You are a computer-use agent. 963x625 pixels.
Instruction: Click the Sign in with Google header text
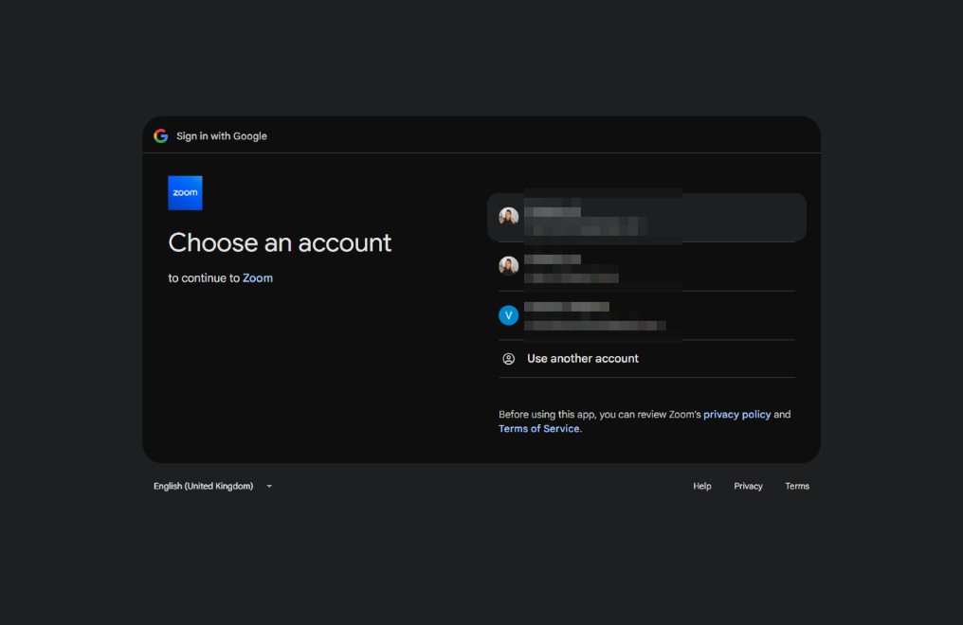pos(222,136)
